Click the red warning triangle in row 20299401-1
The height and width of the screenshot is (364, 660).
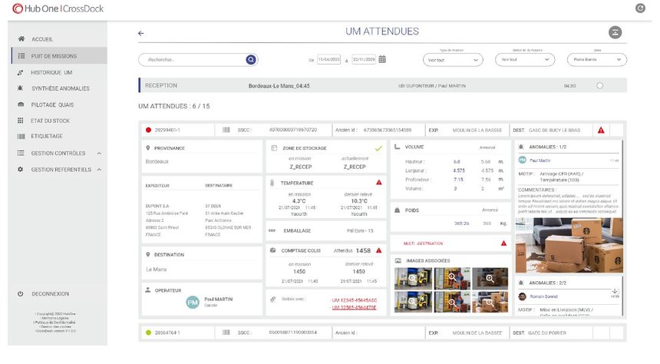tap(601, 131)
